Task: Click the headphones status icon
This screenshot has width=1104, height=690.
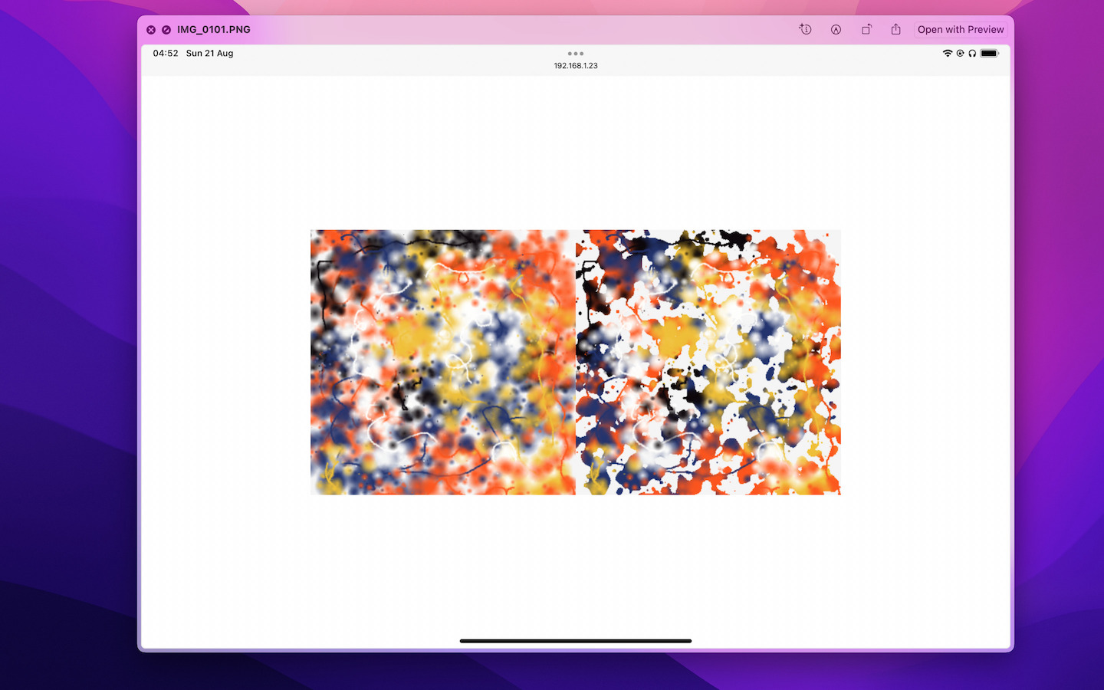Action: [972, 54]
